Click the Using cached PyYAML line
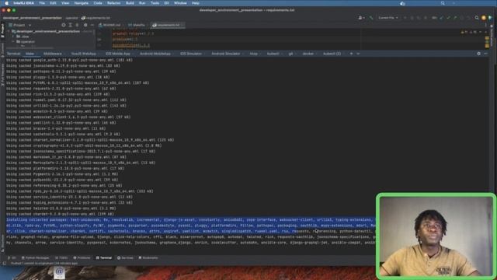Screen dimensions: 497x280 78,83
